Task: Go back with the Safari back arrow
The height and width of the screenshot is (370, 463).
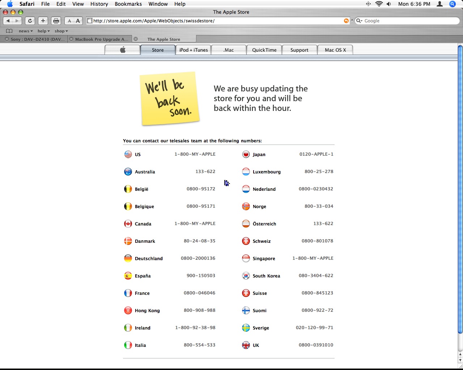Action: click(8, 21)
